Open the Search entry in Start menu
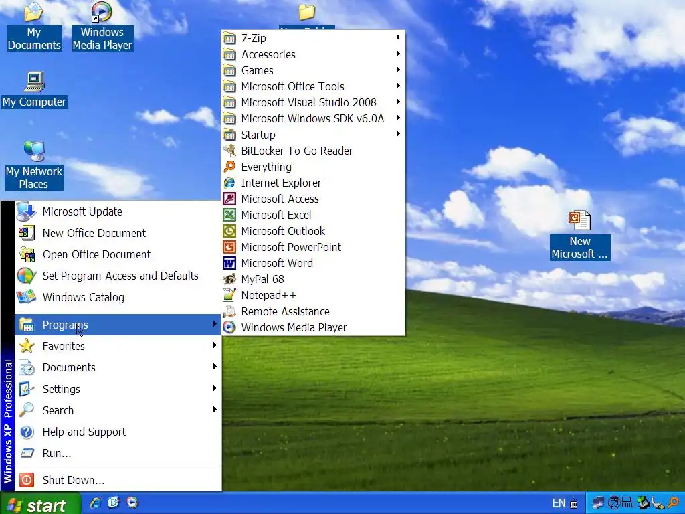685x514 pixels. pyautogui.click(x=118, y=410)
